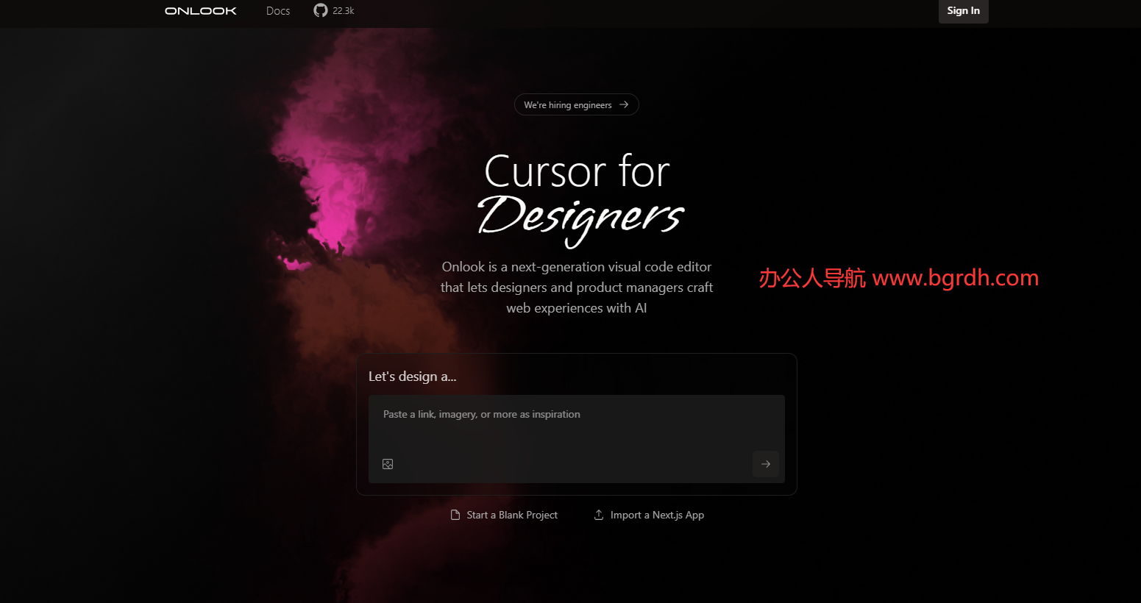Click the Onlook description paragraph
This screenshot has width=1141, height=603.
[x=577, y=288]
